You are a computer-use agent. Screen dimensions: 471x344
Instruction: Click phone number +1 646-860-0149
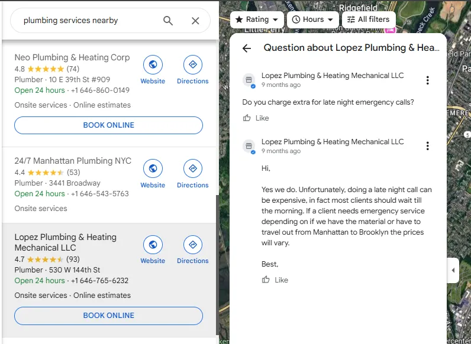(101, 90)
